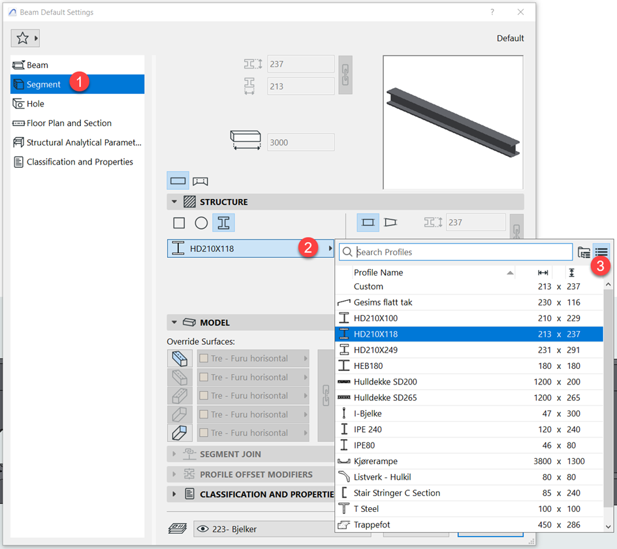Image resolution: width=617 pixels, height=549 pixels.
Task: Switch profile popup to folder view
Action: pyautogui.click(x=584, y=252)
